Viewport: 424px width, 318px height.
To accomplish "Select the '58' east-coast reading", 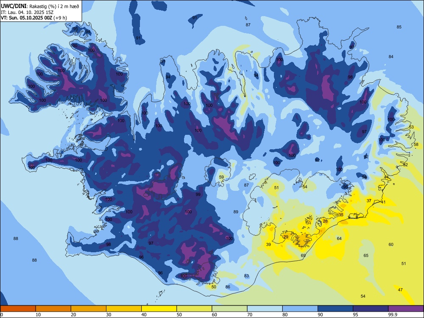I will click(416, 145).
